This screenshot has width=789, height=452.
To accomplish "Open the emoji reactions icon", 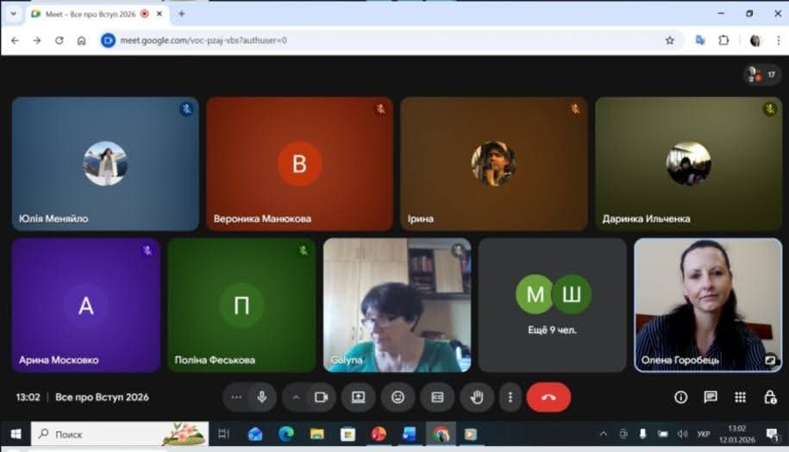I will 398,397.
